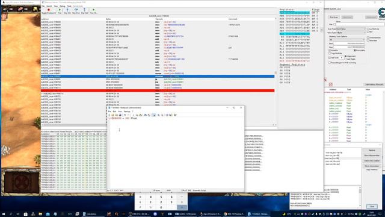Screen dimensions: 385x217
Task: Click disassembler vertical scrollbar
Action: click(276, 71)
